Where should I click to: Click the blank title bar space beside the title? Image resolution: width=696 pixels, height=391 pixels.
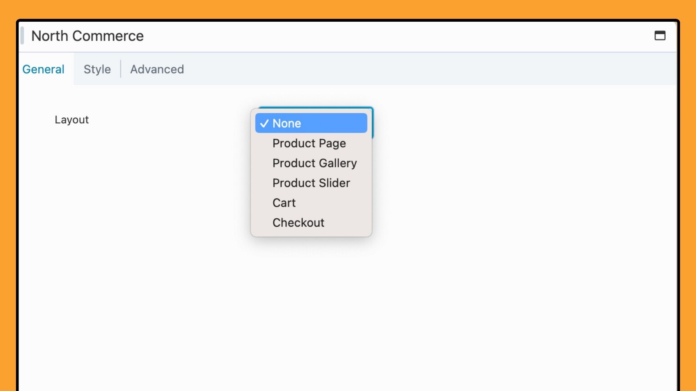362,36
